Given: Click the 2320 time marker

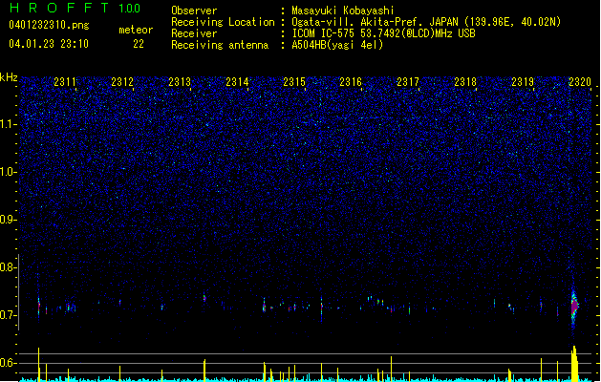Looking at the screenshot, I should 580,81.
